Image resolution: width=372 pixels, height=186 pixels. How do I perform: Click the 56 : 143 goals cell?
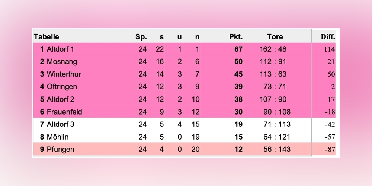pyautogui.click(x=277, y=149)
